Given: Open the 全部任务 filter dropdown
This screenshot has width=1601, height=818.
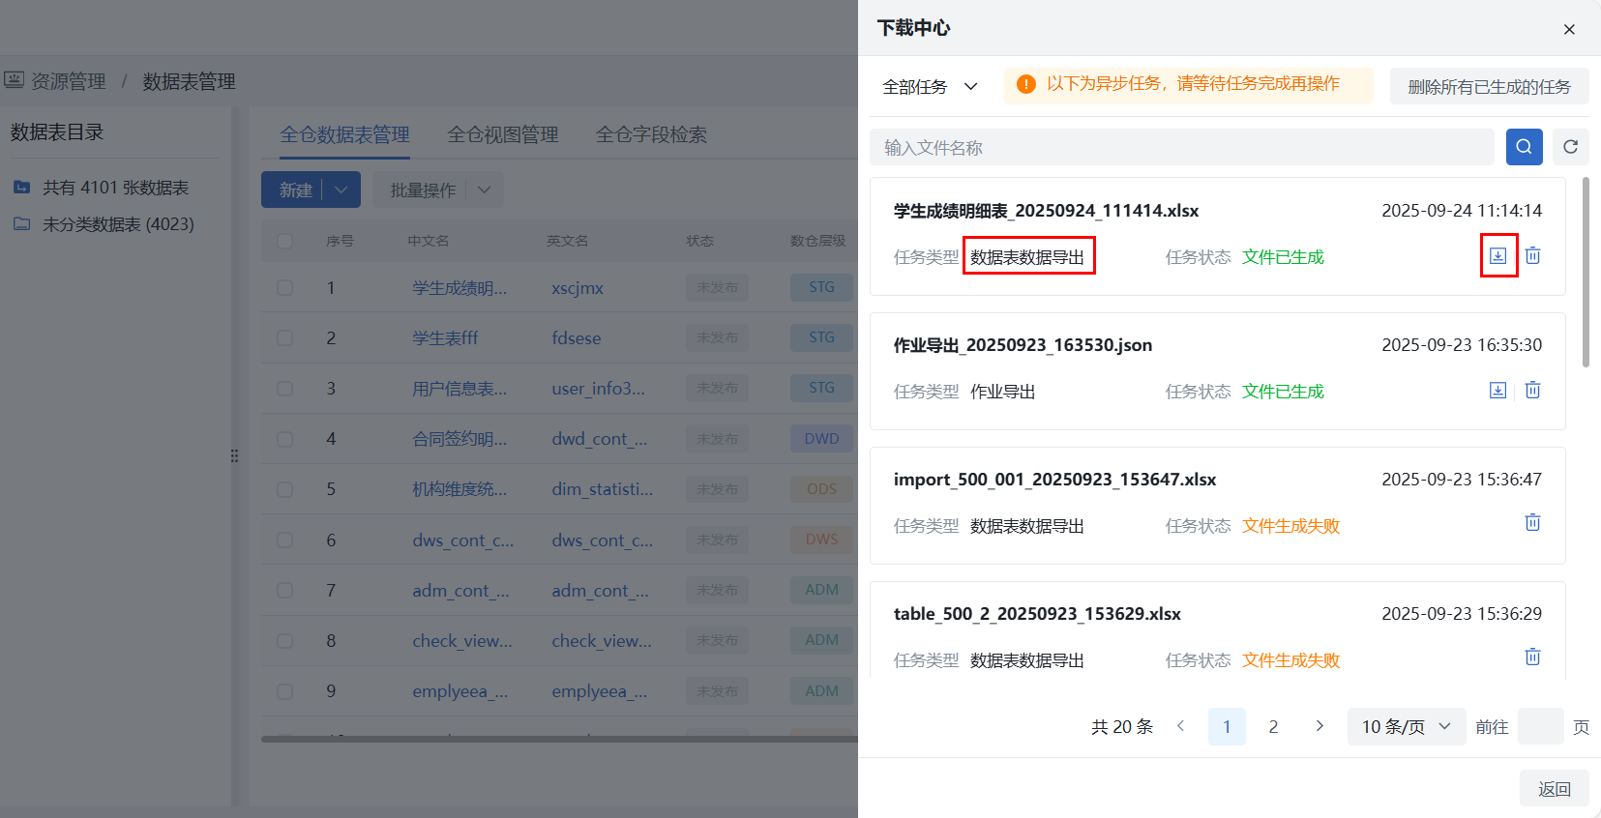Looking at the screenshot, I should click(930, 87).
